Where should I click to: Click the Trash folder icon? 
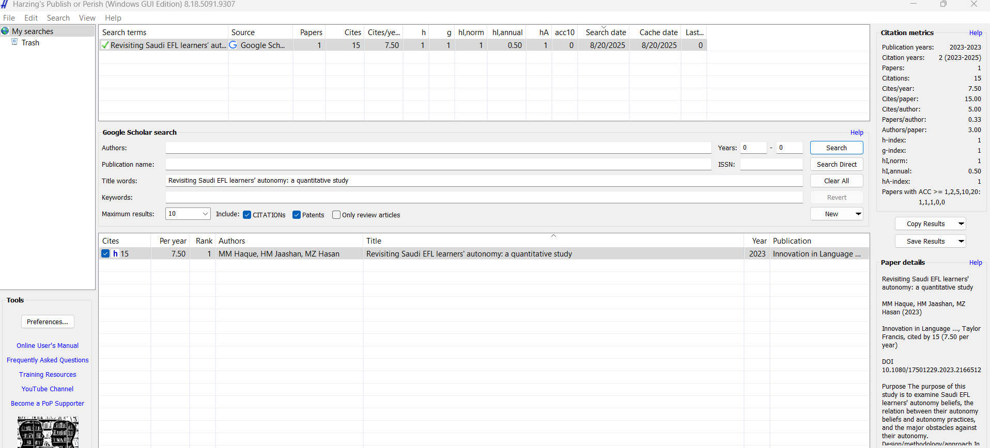point(15,42)
